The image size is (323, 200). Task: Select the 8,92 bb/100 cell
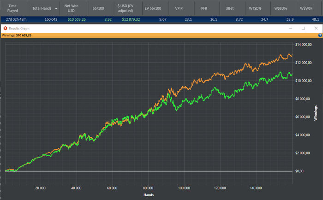click(108, 19)
